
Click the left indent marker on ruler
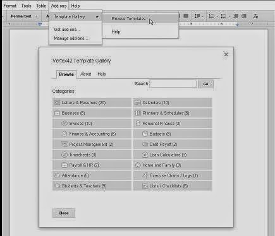(x=40, y=25)
